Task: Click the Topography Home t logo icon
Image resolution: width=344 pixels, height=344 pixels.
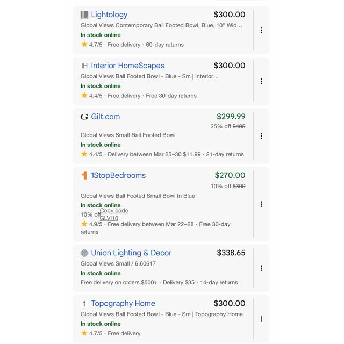Action: [84, 304]
